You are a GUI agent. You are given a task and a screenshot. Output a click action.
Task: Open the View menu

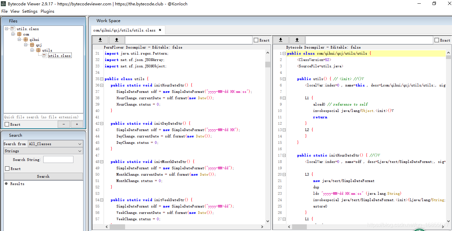click(15, 11)
